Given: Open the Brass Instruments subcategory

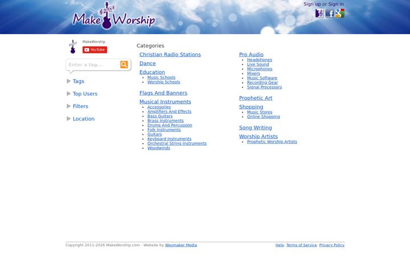Looking at the screenshot, I should click(166, 121).
